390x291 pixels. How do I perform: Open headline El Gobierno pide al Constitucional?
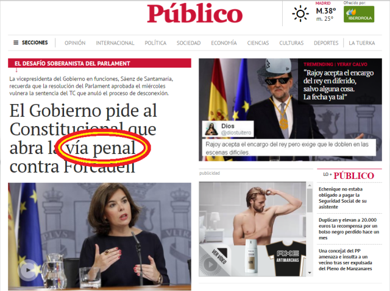83,138
